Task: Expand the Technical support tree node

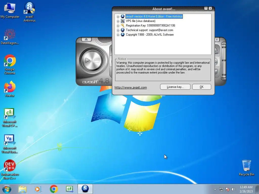Action: coord(118,30)
